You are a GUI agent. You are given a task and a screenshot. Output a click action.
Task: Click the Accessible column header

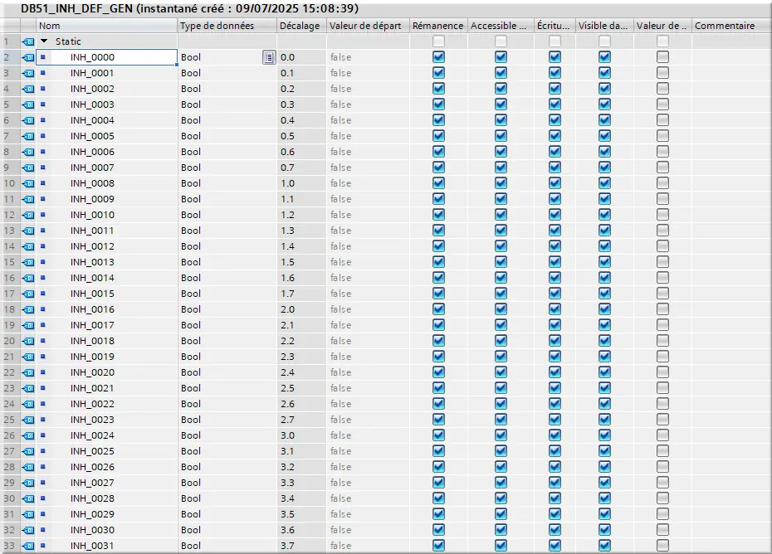pos(501,26)
